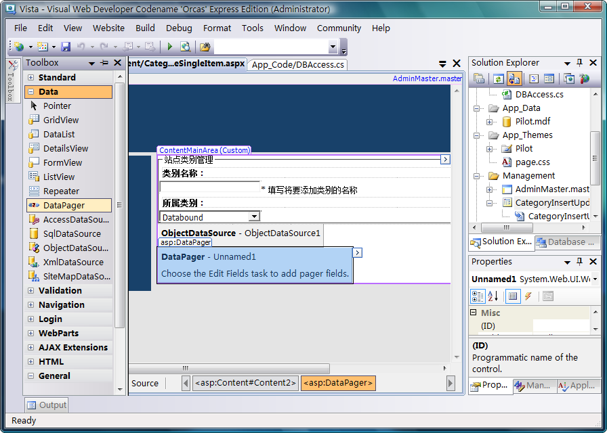Switch Properties to Alphabetical sort
Image resolution: width=607 pixels, height=433 pixels.
493,296
